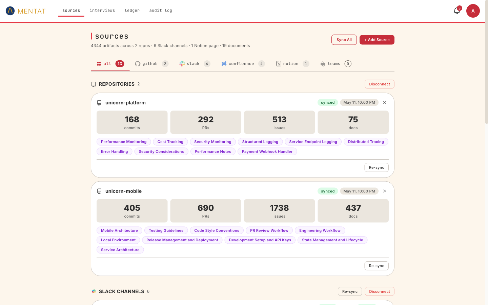Go to the audit log nav item

pyautogui.click(x=161, y=11)
